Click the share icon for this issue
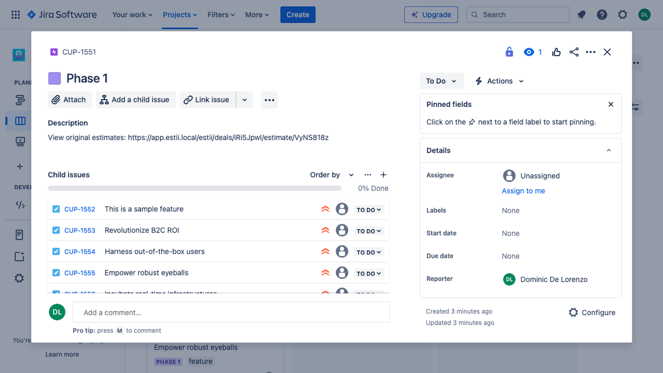Viewport: 663px width, 373px height. pos(573,51)
